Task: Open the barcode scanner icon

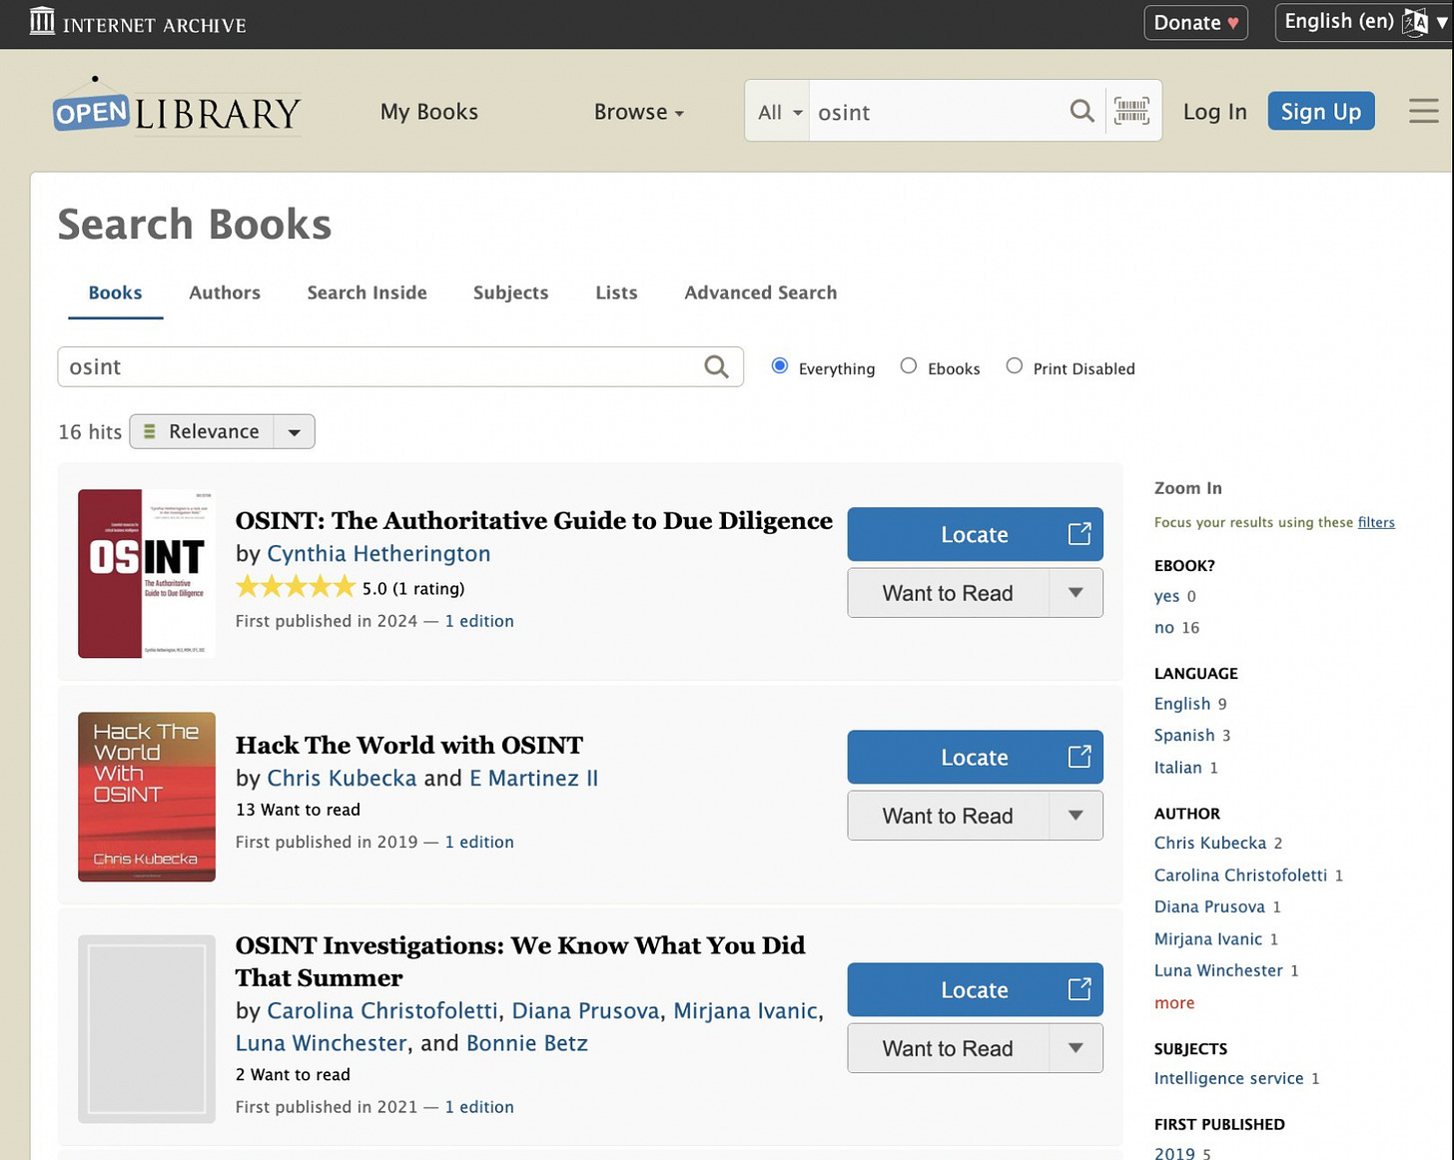Action: coord(1131,111)
